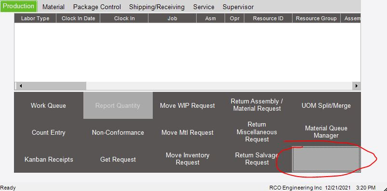Sort by Clock In Date column
Viewport: 387px width, 191px height.
point(78,18)
